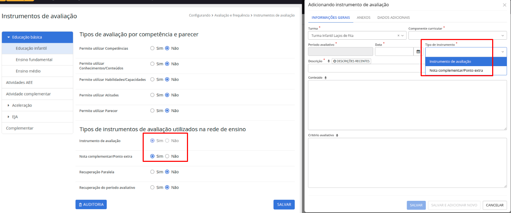Open the calendar date picker icon
Viewport: 511px width, 213px height.
coord(418,52)
